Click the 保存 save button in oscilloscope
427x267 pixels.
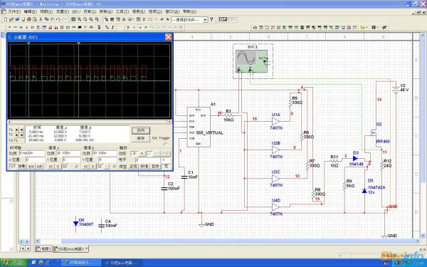141,138
